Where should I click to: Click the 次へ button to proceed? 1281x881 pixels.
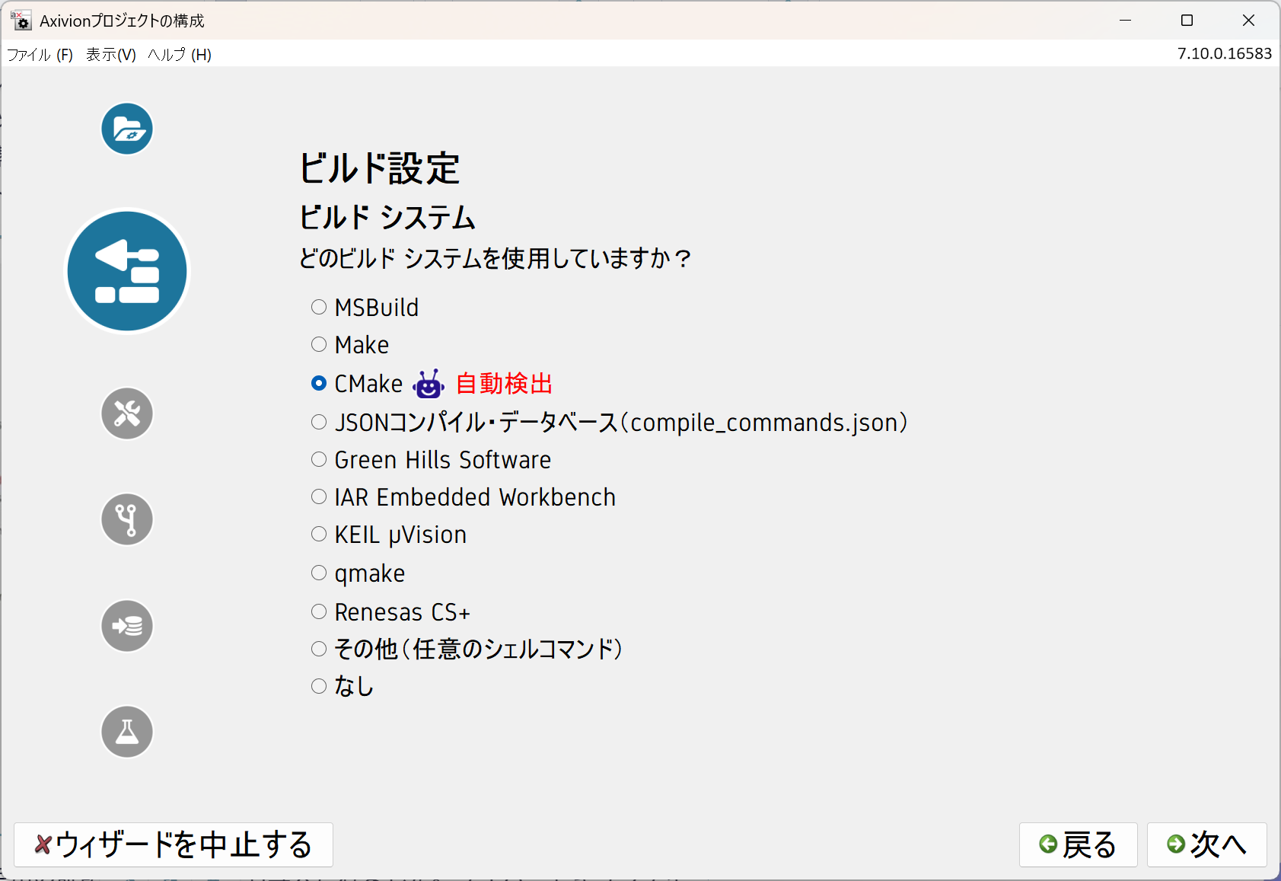click(x=1206, y=844)
